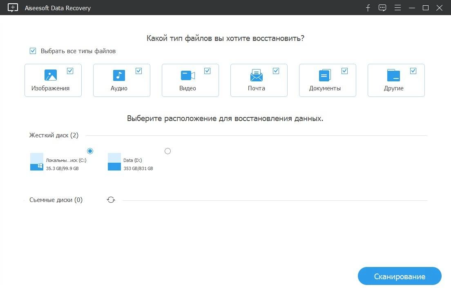Screen dimensions: 451x296
Task: Close the Aiseesoft Data Recovery window
Action: tap(439, 8)
